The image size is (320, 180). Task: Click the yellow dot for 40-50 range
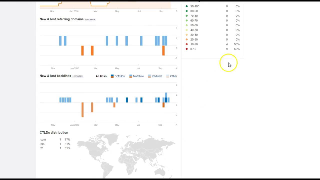point(186,30)
